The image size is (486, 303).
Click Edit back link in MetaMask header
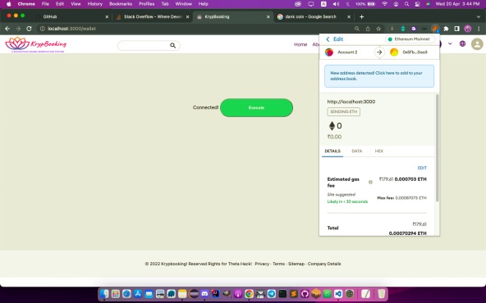click(x=334, y=39)
